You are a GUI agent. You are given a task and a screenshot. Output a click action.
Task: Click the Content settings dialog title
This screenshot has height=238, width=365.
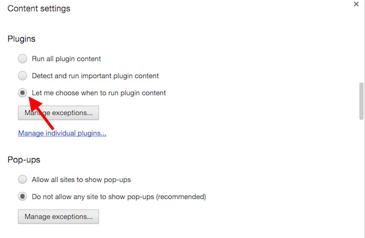point(39,9)
